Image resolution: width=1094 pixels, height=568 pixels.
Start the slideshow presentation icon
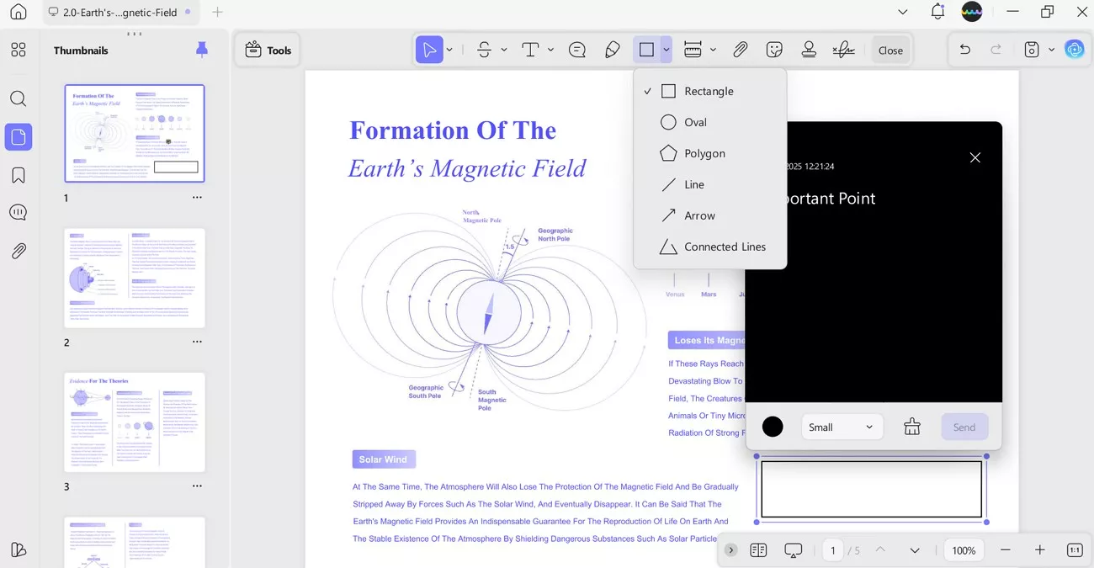click(x=794, y=550)
